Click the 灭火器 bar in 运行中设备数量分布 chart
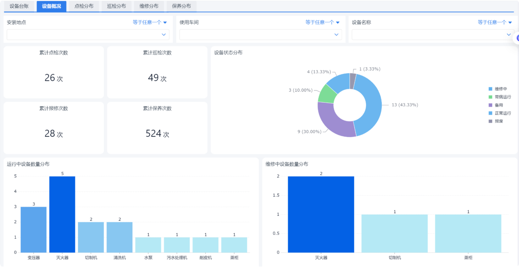The width and height of the screenshot is (519, 267). tap(62, 214)
